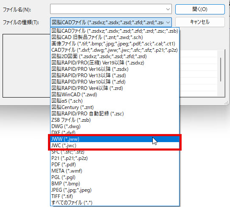This screenshot has height=207, width=230.
Task: Click the 開く(O) button
Action: click(200, 9)
